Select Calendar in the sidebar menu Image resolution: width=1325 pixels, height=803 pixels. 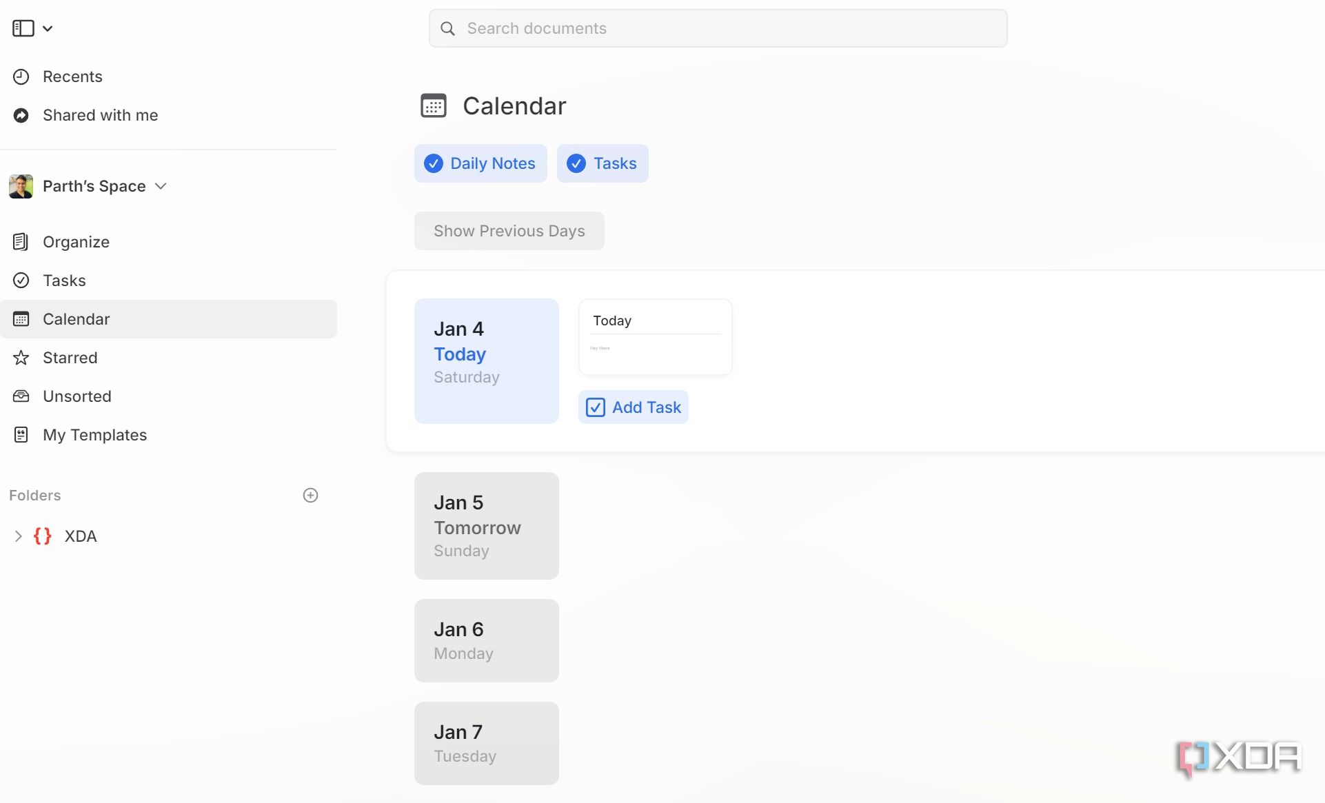76,318
